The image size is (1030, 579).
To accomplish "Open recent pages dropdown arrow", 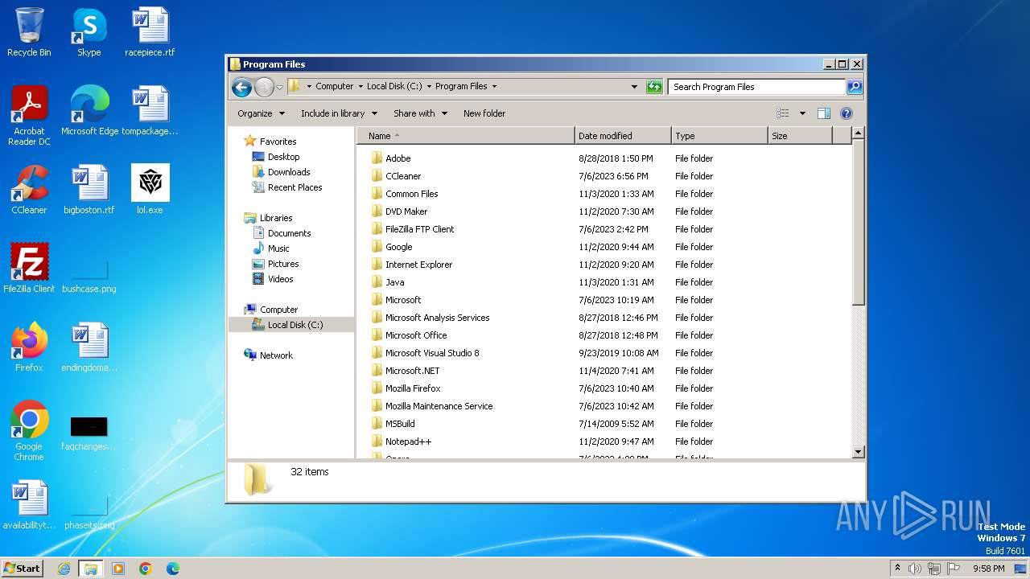I will (279, 87).
